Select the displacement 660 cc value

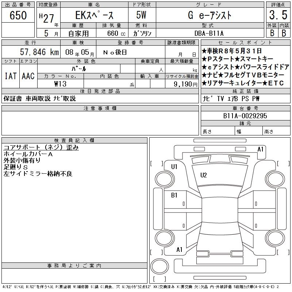(x=116, y=33)
